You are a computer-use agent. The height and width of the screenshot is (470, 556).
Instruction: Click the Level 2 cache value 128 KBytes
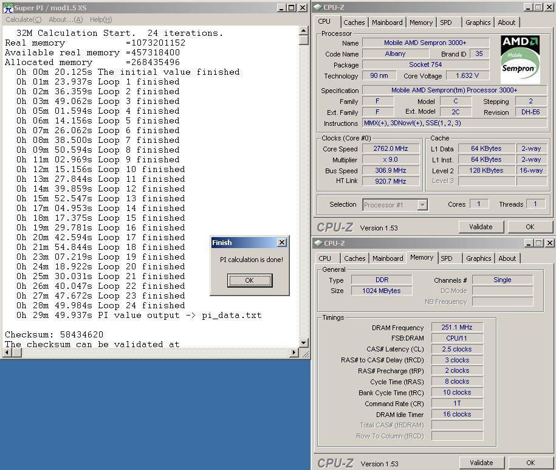click(487, 170)
